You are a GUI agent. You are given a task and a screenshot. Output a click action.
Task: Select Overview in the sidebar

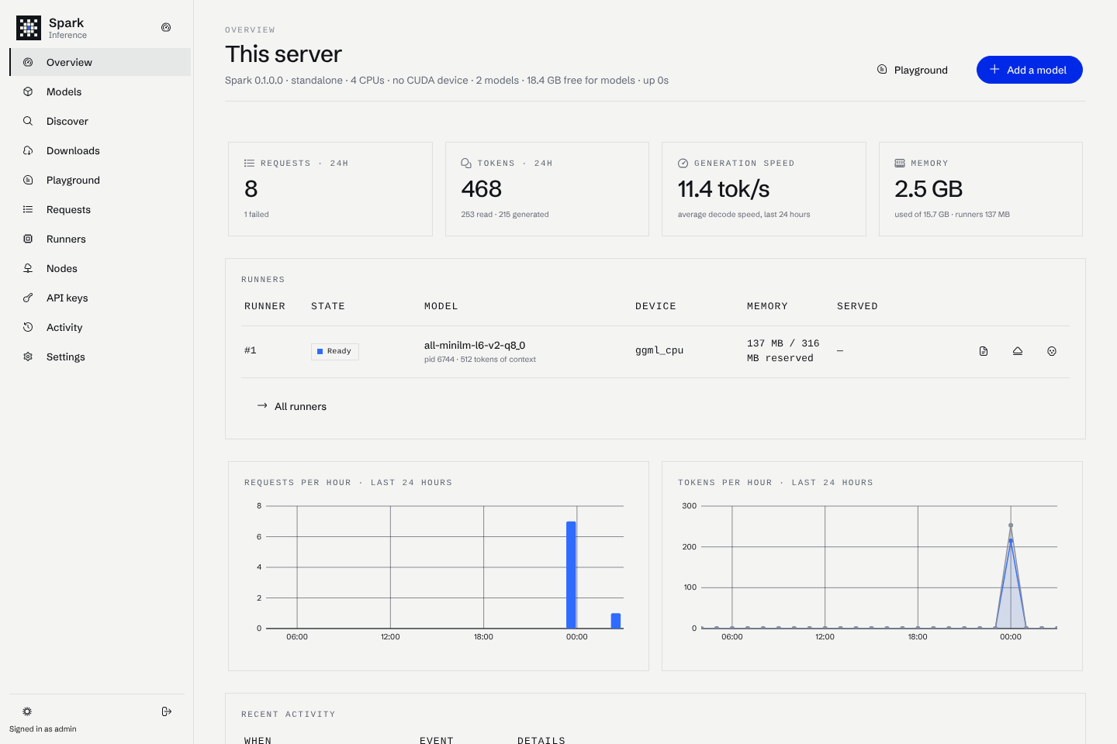click(100, 62)
